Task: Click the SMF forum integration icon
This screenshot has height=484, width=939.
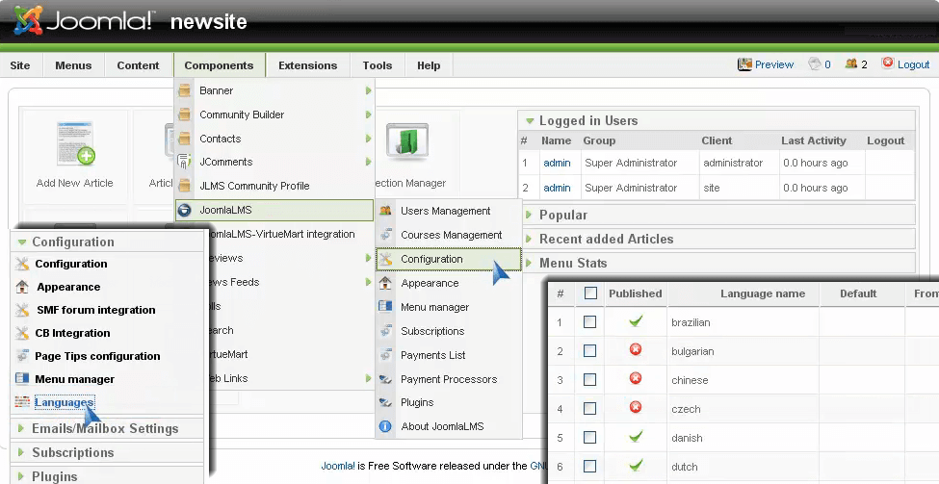Action: coord(22,310)
